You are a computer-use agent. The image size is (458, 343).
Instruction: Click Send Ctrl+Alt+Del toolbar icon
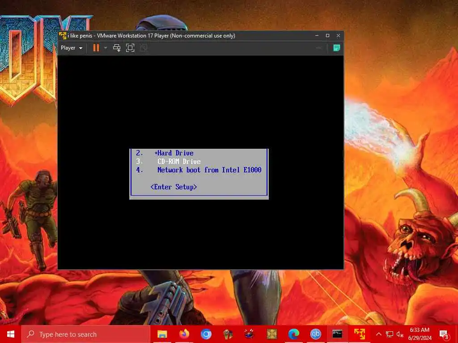[117, 48]
